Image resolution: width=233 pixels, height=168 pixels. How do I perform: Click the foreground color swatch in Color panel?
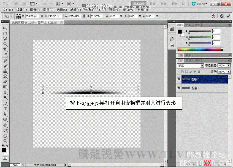[180, 32]
